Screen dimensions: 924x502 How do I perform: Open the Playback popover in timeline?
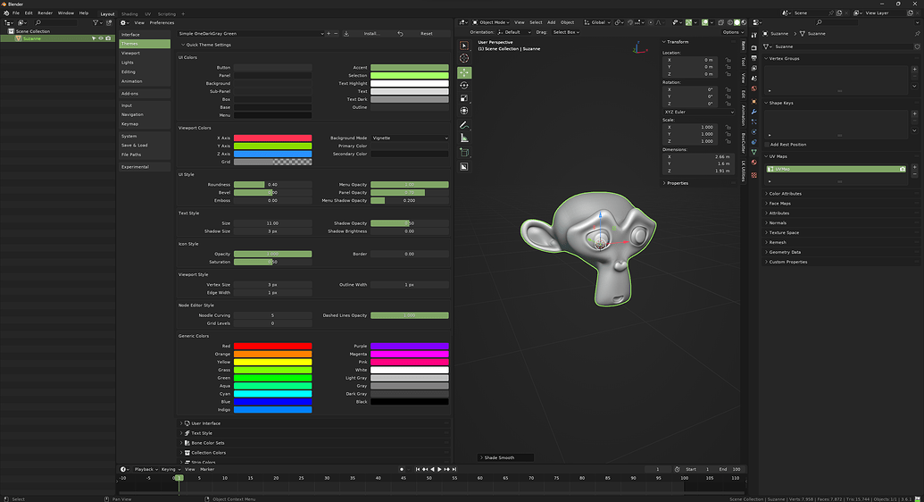tap(146, 470)
